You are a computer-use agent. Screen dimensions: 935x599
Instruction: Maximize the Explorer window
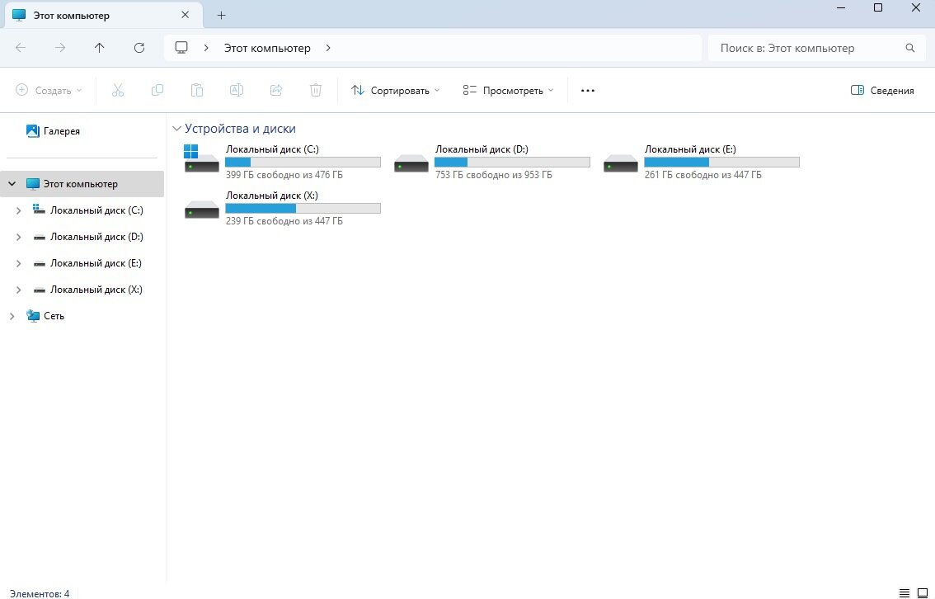(878, 7)
